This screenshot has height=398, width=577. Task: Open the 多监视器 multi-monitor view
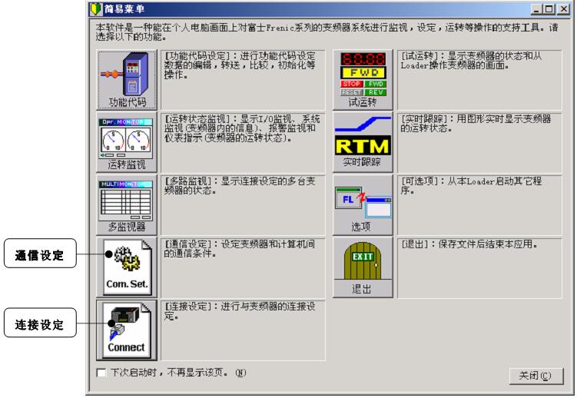click(x=126, y=206)
